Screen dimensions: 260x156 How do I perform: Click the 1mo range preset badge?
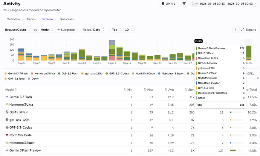point(195,3)
